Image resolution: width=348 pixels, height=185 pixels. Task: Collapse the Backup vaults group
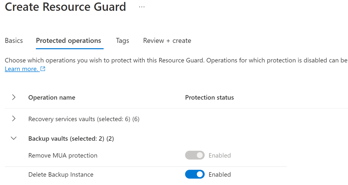[14, 138]
